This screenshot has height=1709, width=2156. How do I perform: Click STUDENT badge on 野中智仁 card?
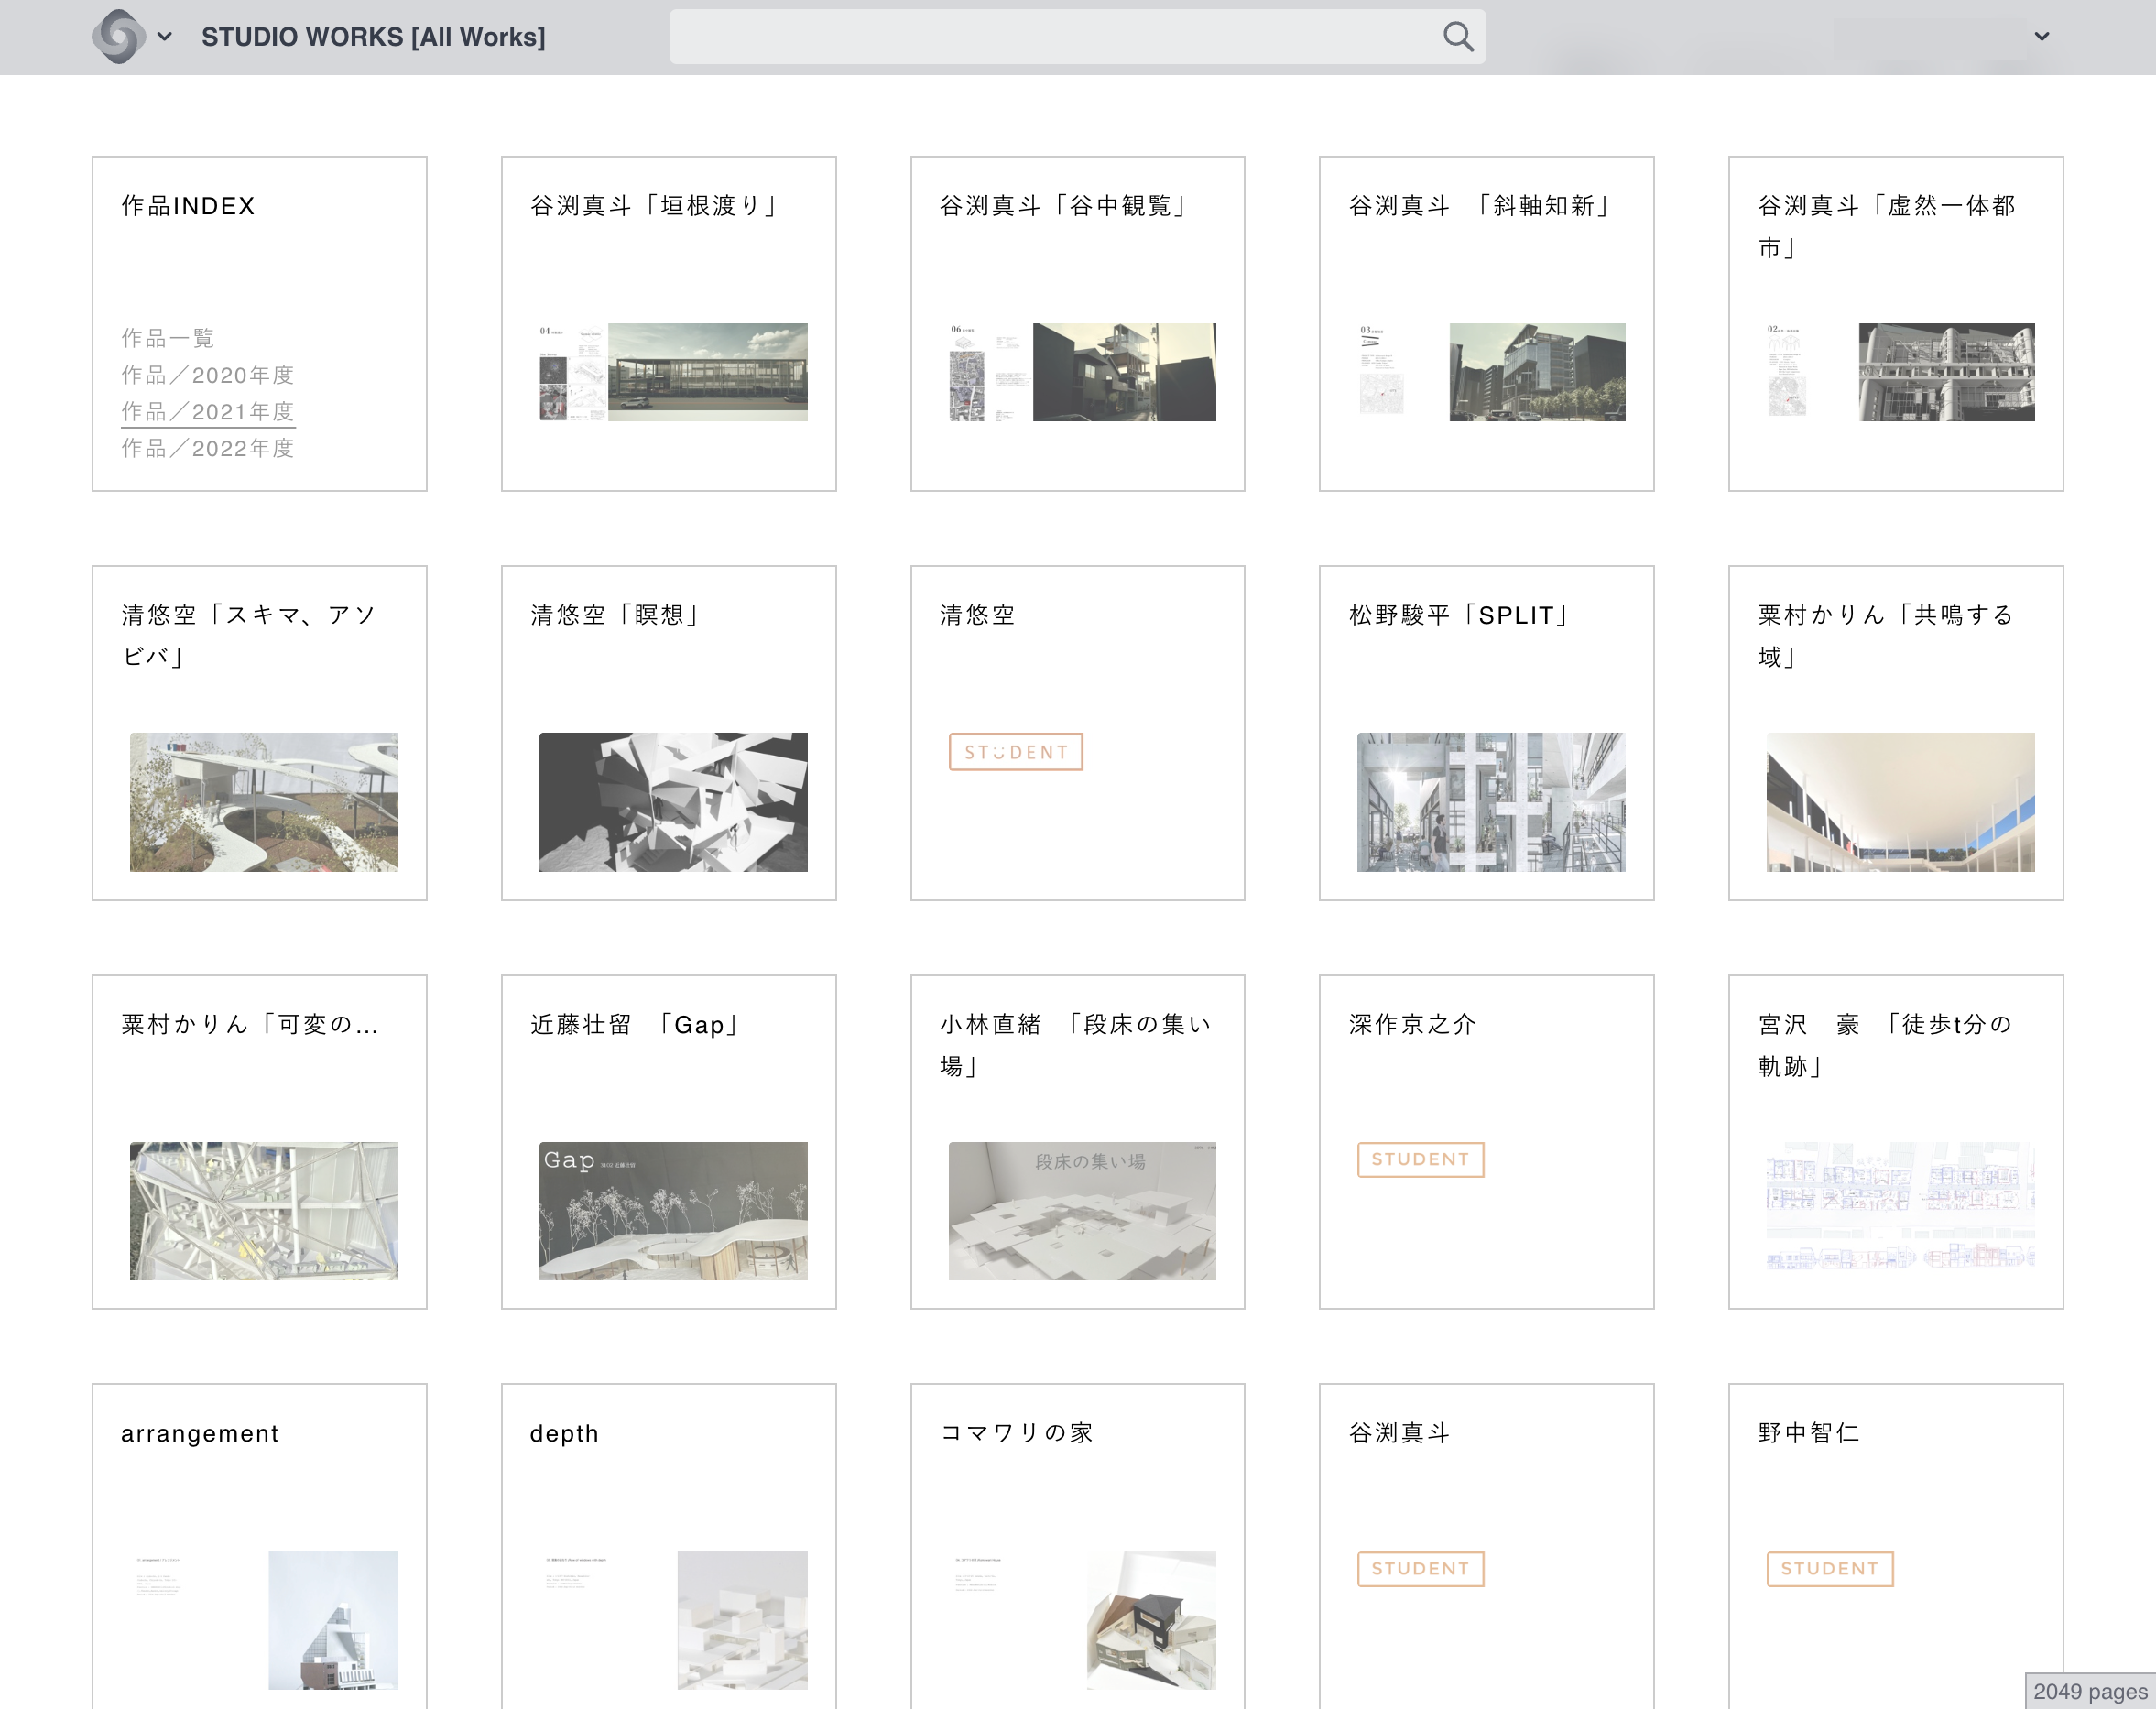pos(1829,1568)
